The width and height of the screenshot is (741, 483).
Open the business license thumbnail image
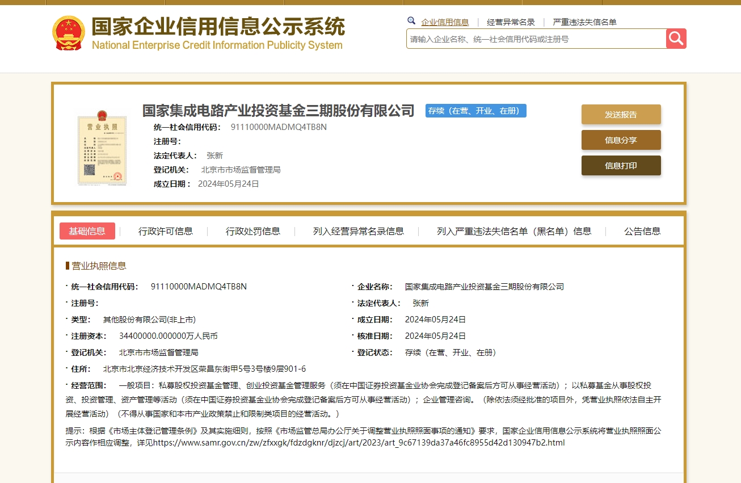tap(102, 149)
